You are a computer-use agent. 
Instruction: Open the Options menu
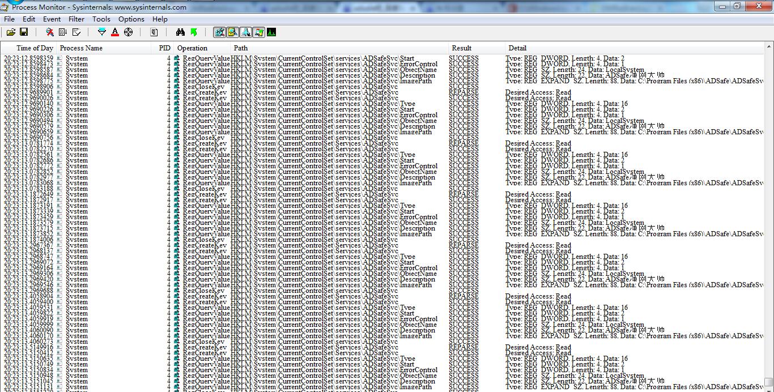click(131, 19)
